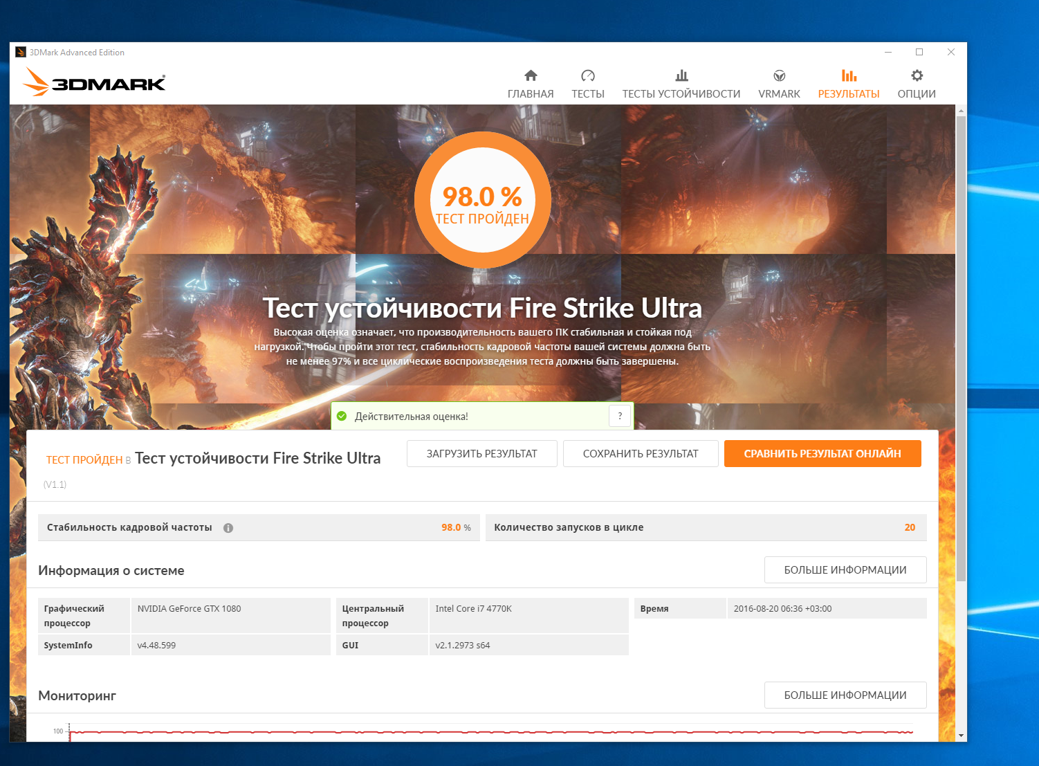Go to the VRMARK tab

779,94
